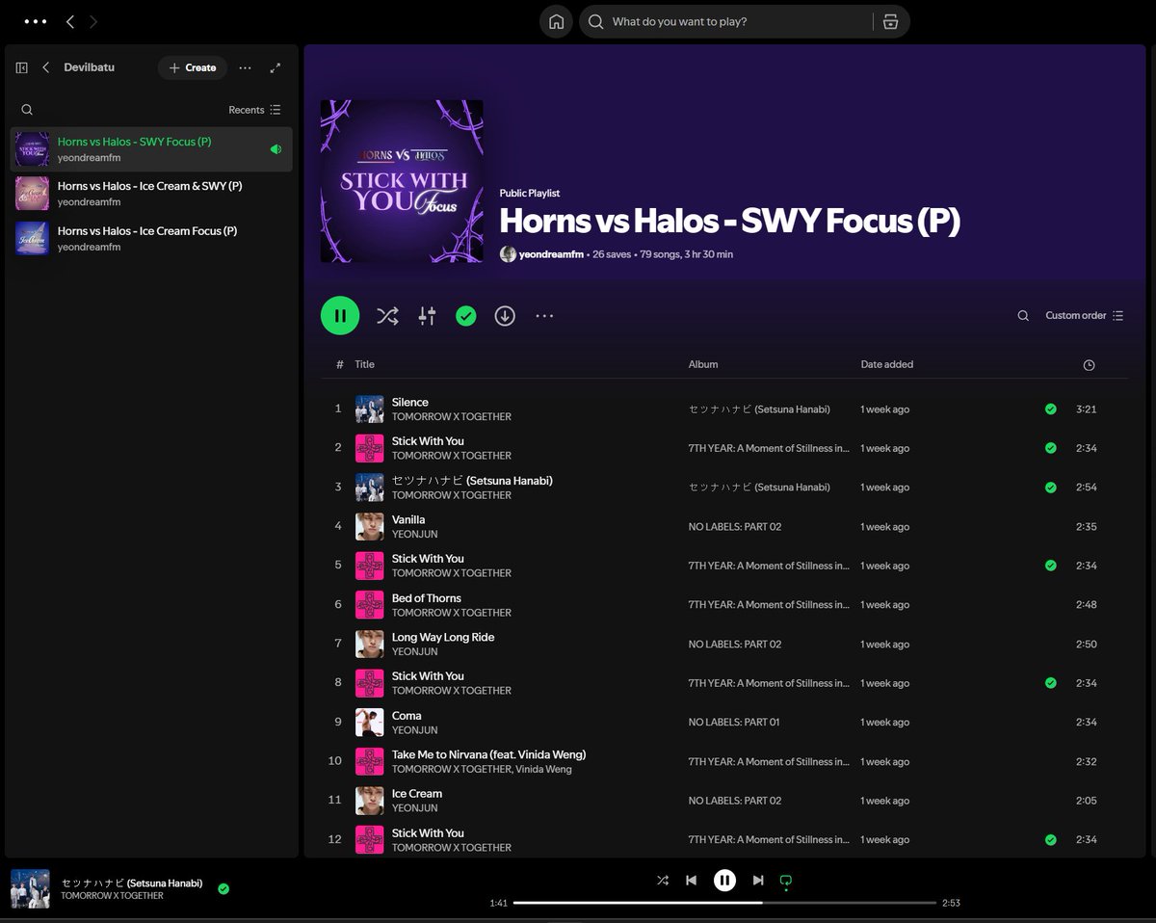
Task: Download the playlist
Action: (x=505, y=315)
